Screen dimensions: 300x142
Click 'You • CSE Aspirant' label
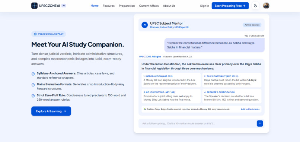point(255,36)
